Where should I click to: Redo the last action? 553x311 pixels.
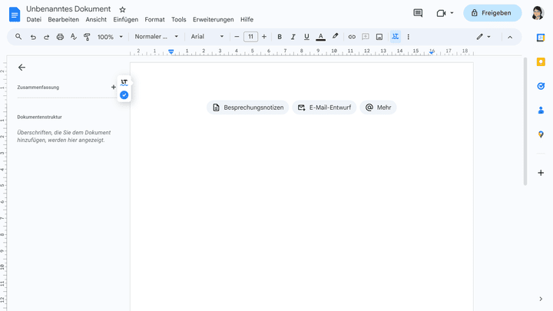tap(46, 37)
